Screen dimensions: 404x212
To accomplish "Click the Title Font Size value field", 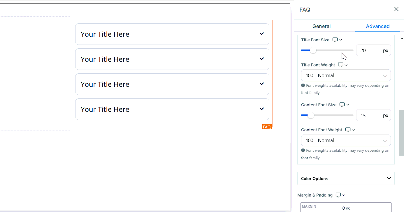I will [x=369, y=50].
